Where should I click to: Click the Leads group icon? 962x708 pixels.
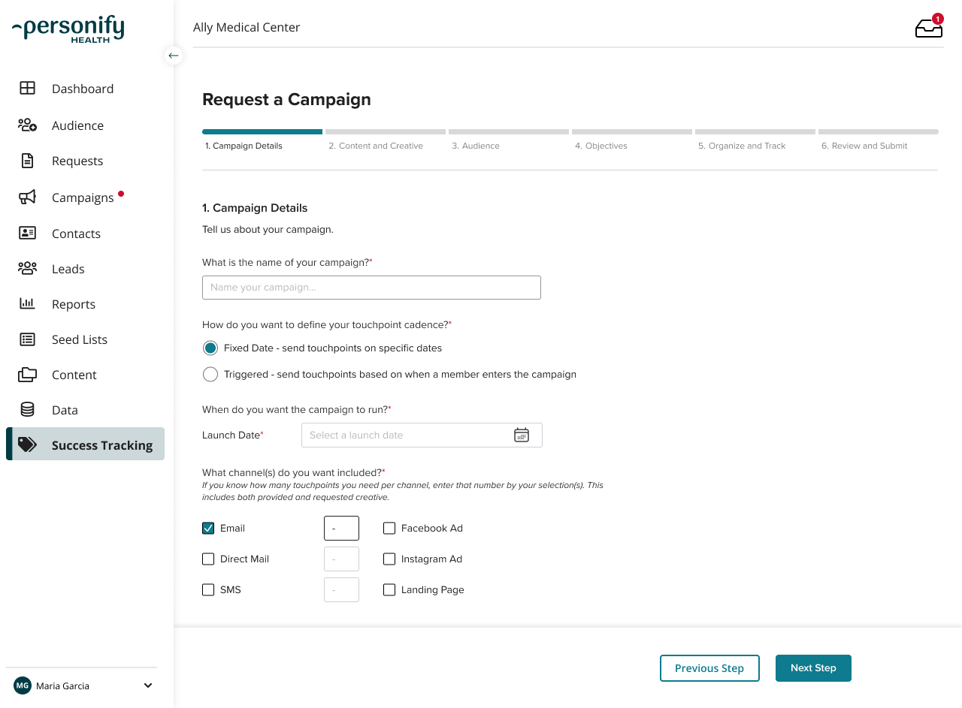27,268
